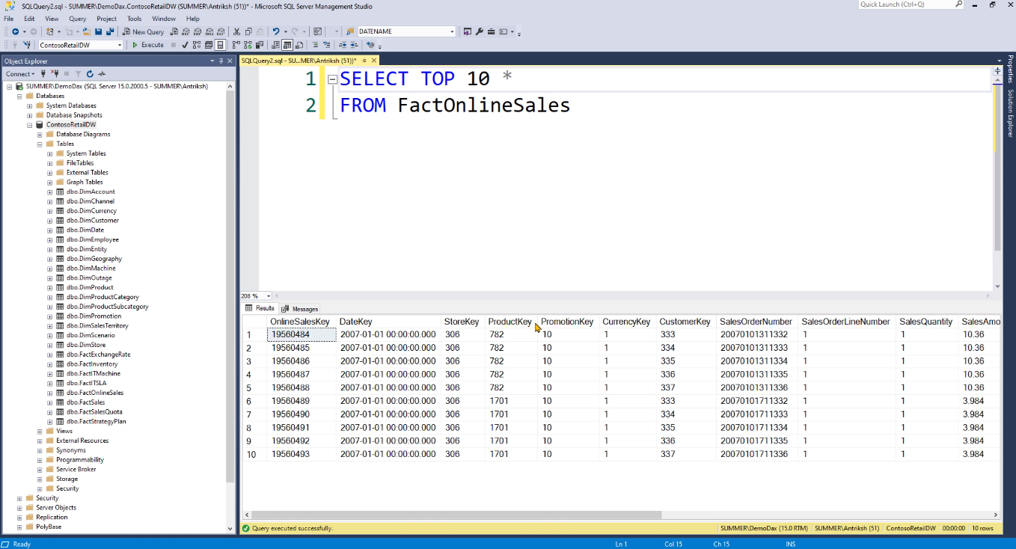Click the Cut scissors icon
The height and width of the screenshot is (549, 1016).
point(236,31)
